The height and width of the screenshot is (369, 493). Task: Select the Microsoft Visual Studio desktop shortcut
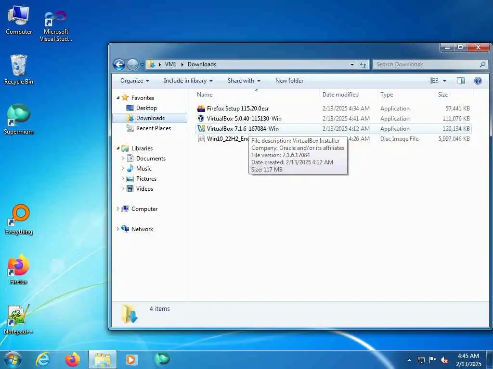click(56, 26)
